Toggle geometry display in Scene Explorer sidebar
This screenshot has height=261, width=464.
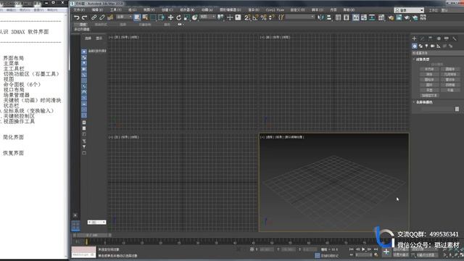(84, 51)
